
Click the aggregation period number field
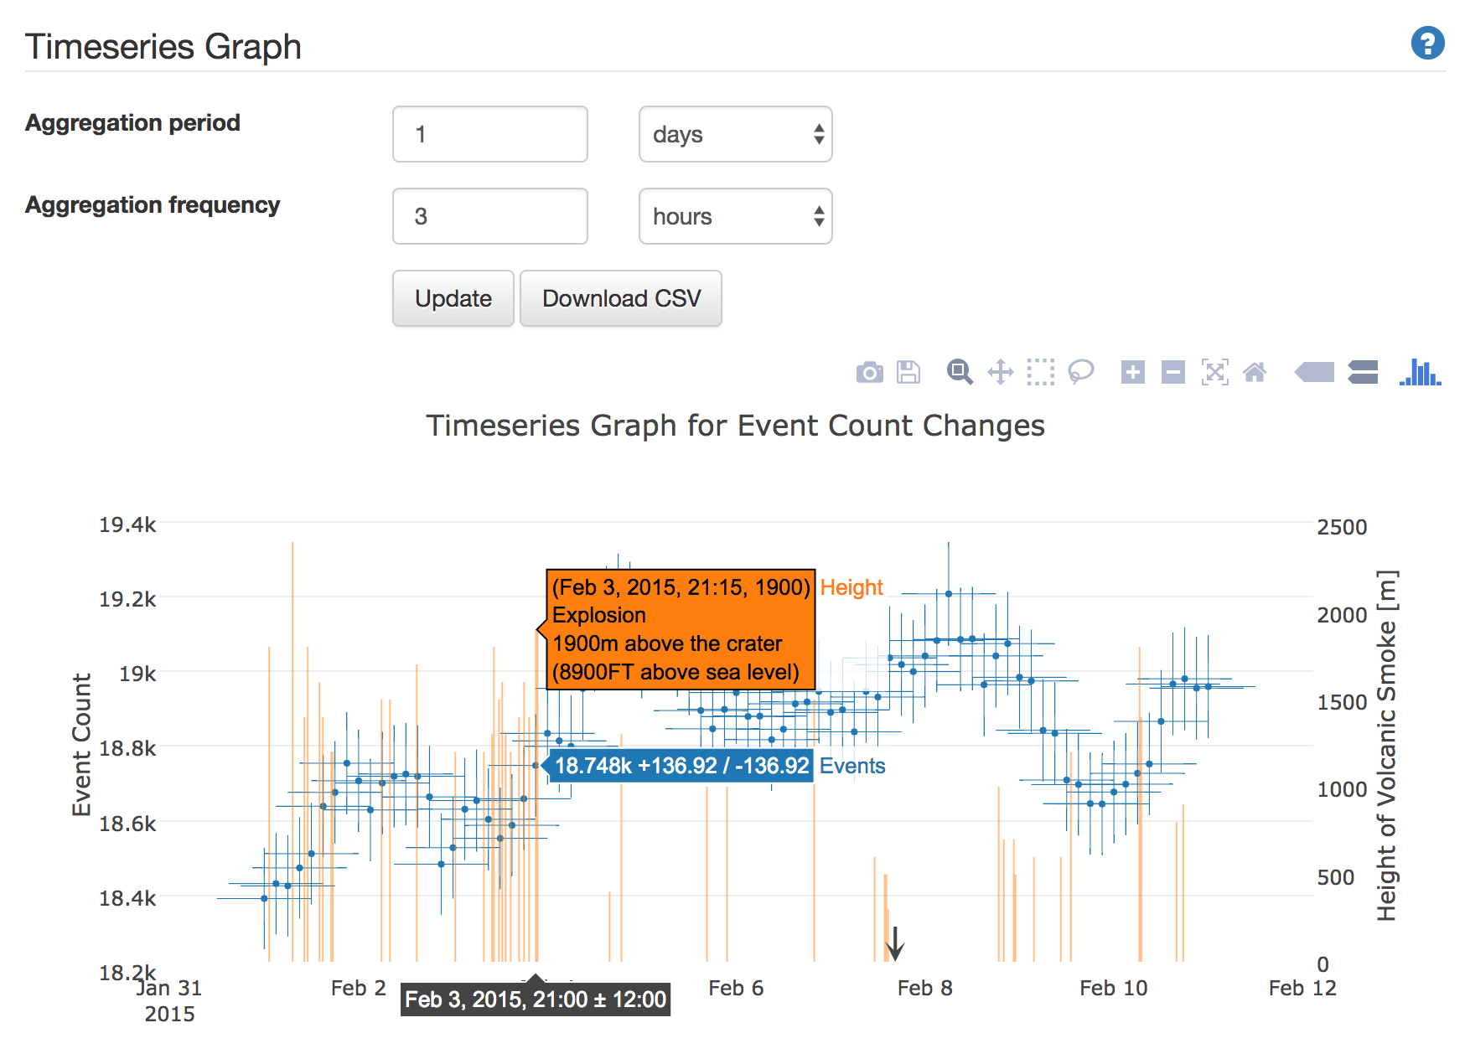coord(490,134)
